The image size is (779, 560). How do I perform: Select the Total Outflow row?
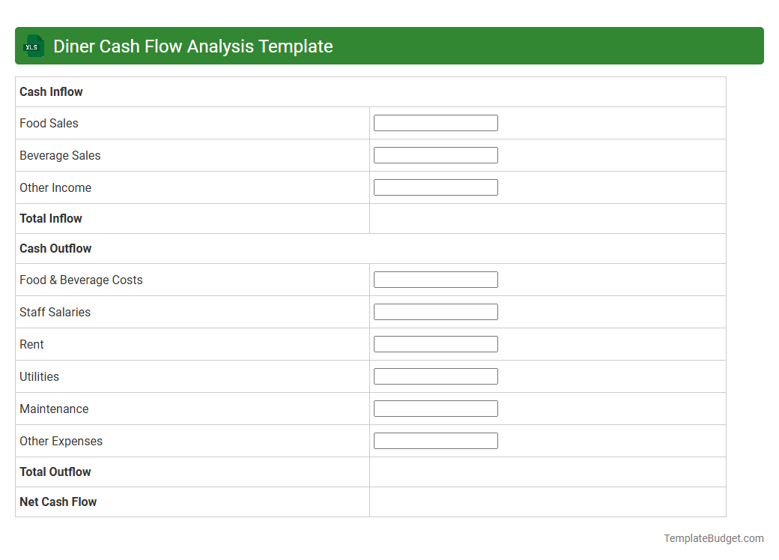click(55, 472)
